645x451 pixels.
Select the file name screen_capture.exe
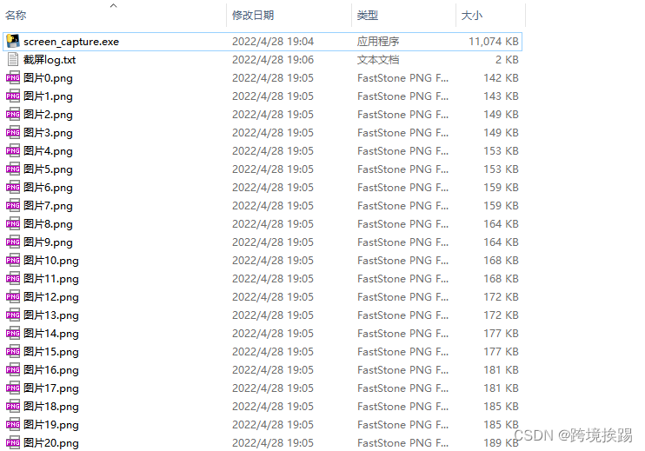tap(71, 42)
